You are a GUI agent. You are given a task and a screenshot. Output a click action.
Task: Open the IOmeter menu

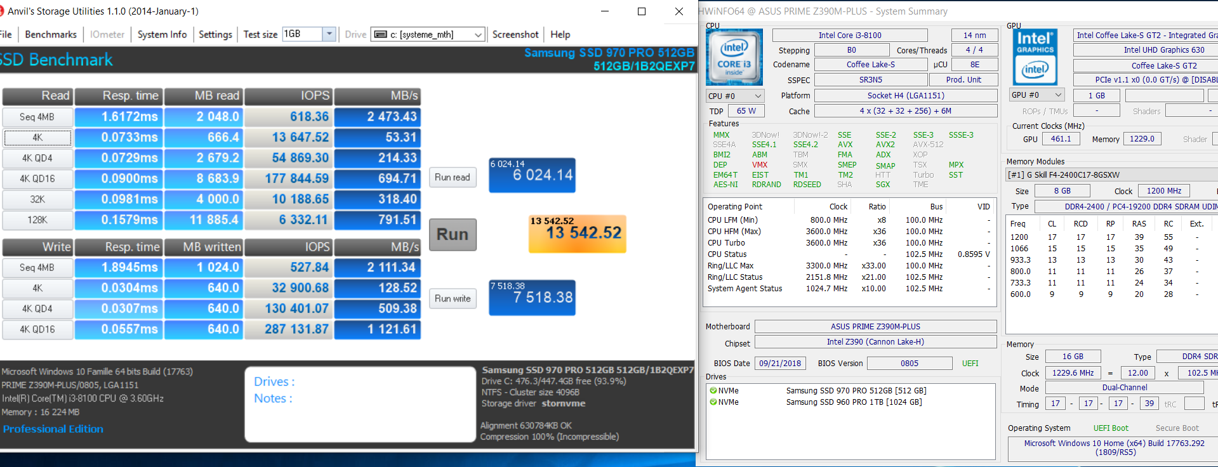(107, 34)
